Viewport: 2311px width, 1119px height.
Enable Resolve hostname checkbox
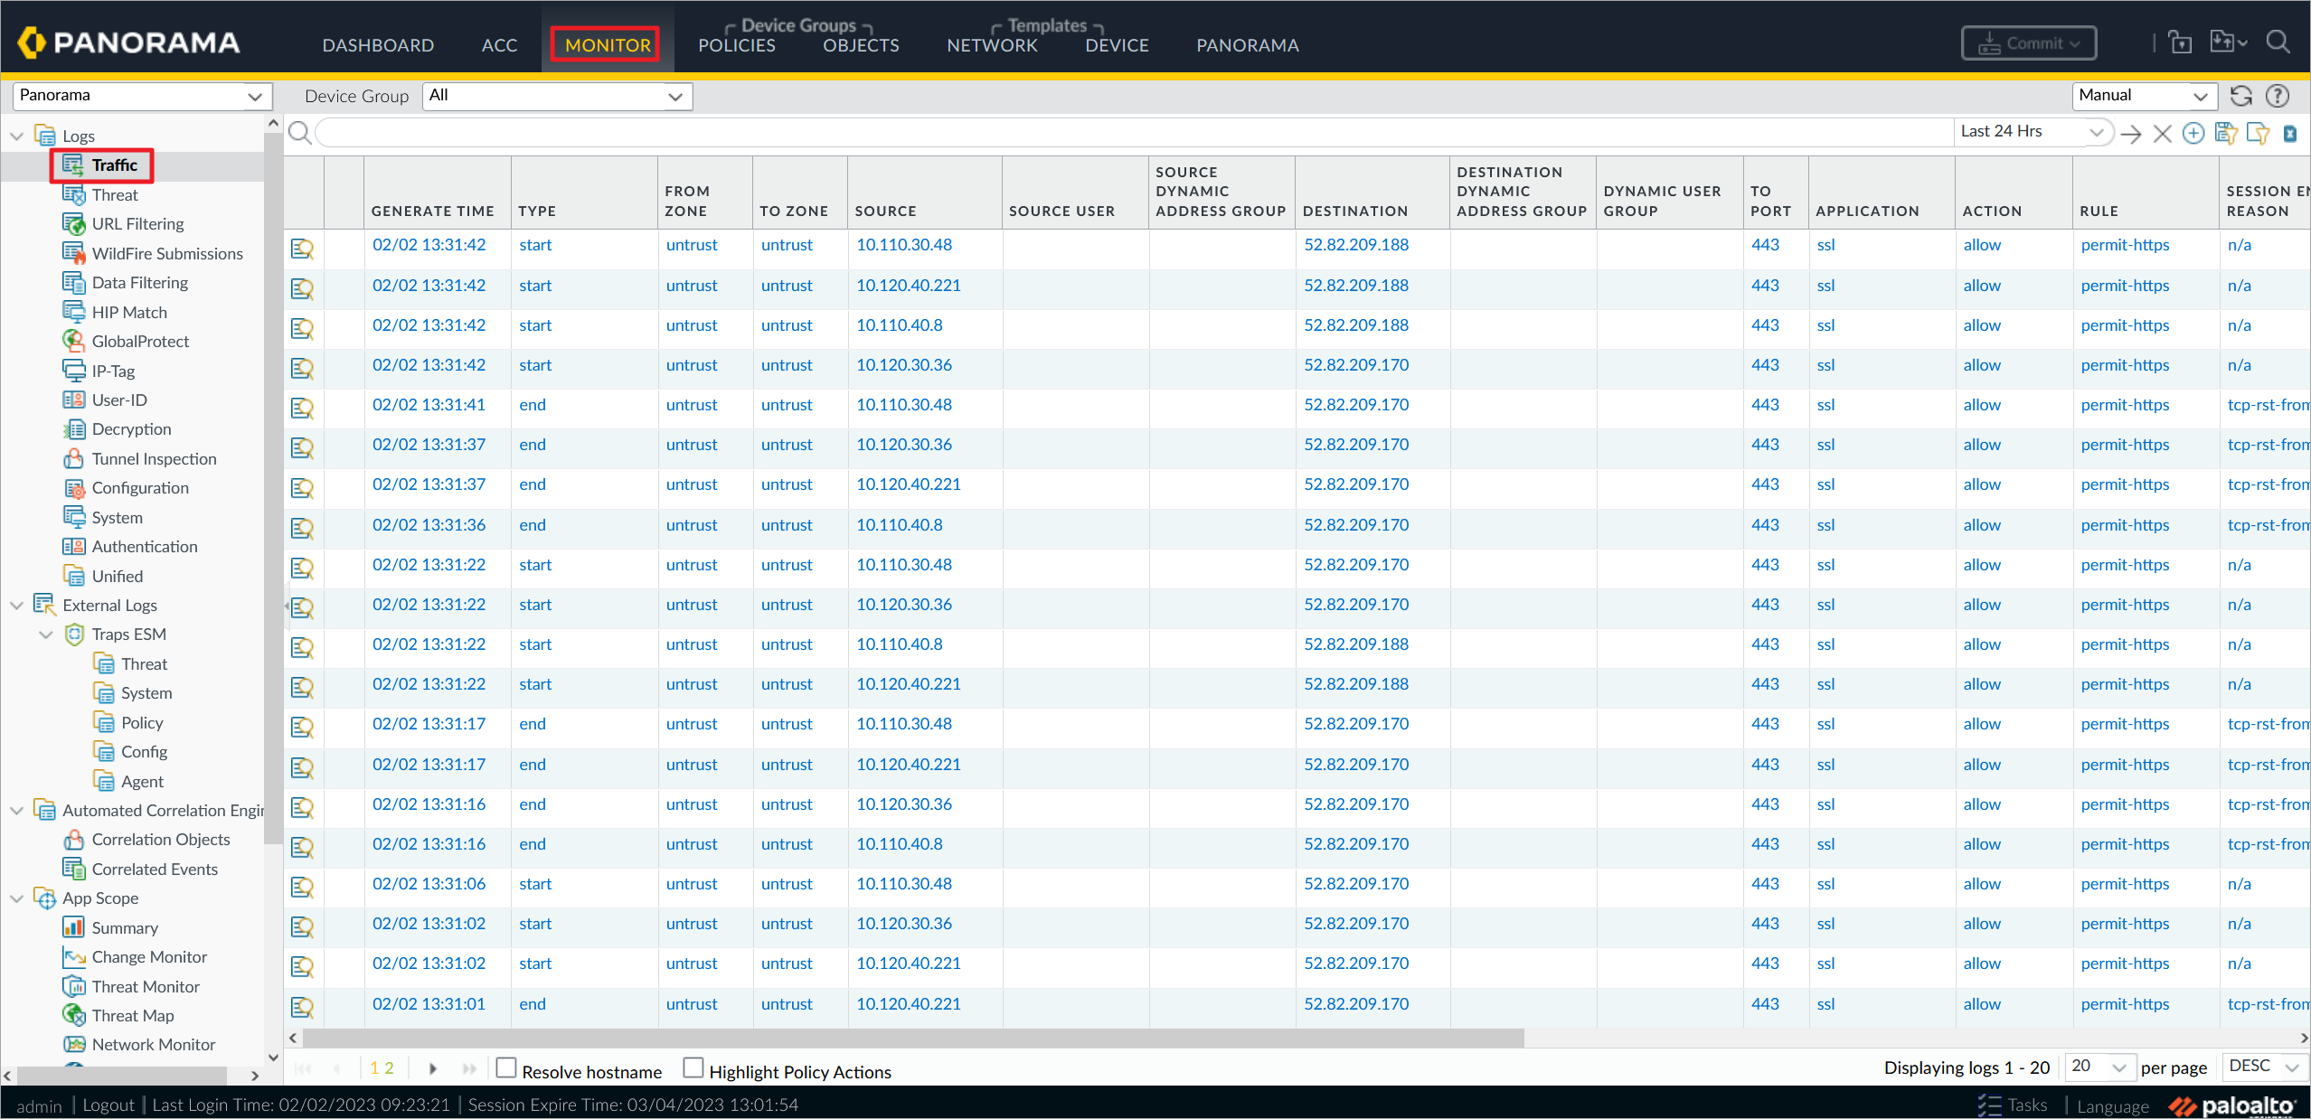[506, 1068]
